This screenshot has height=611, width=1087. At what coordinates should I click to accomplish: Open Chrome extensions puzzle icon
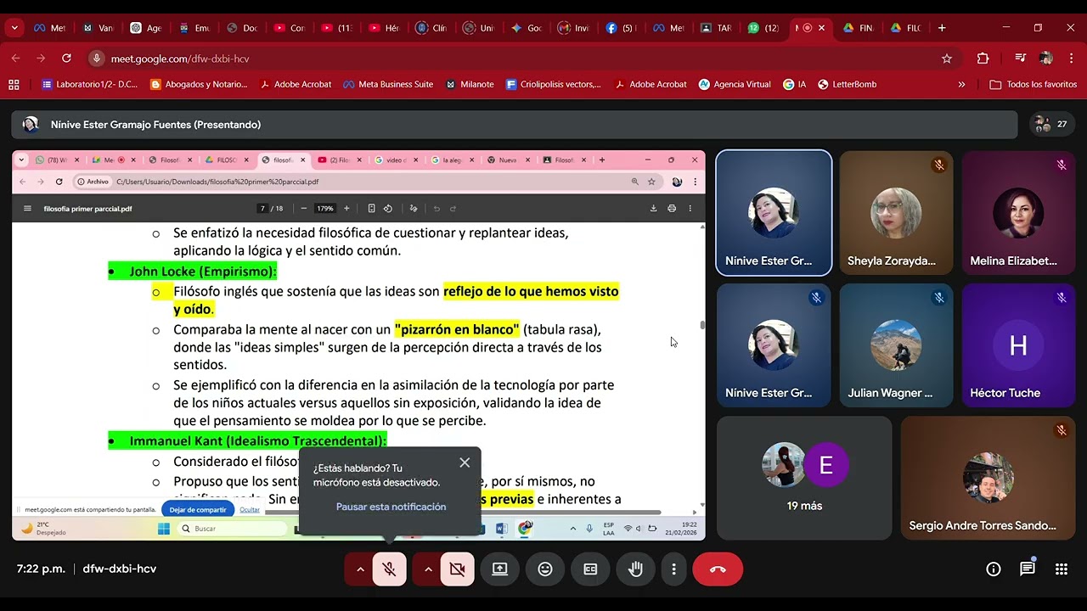(983, 59)
